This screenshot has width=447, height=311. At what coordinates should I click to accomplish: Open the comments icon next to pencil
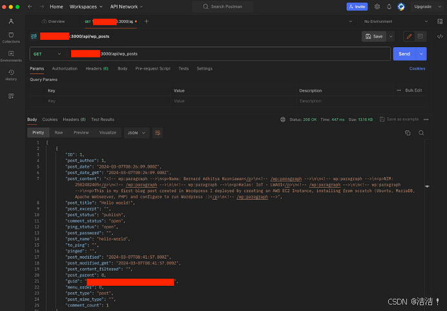click(x=421, y=36)
